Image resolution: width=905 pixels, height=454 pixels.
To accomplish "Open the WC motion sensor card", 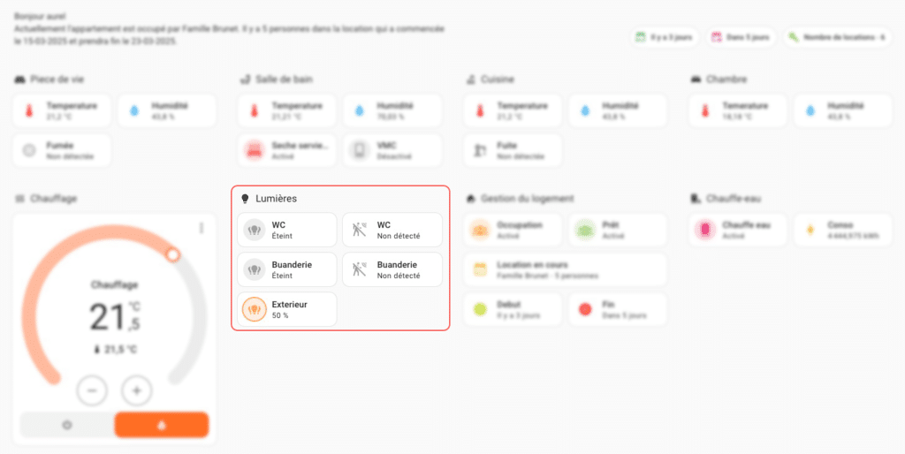I will pyautogui.click(x=392, y=230).
